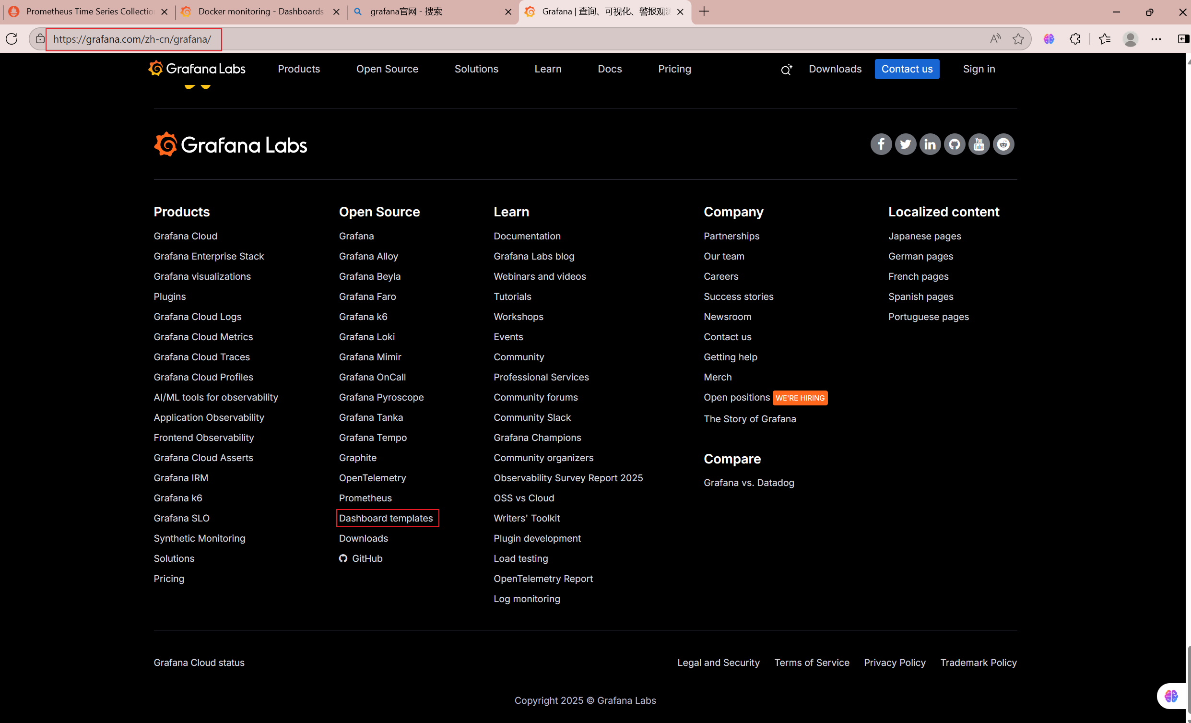1191x723 pixels.
Task: Toggle the browser sidebar icon
Action: 1183,39
